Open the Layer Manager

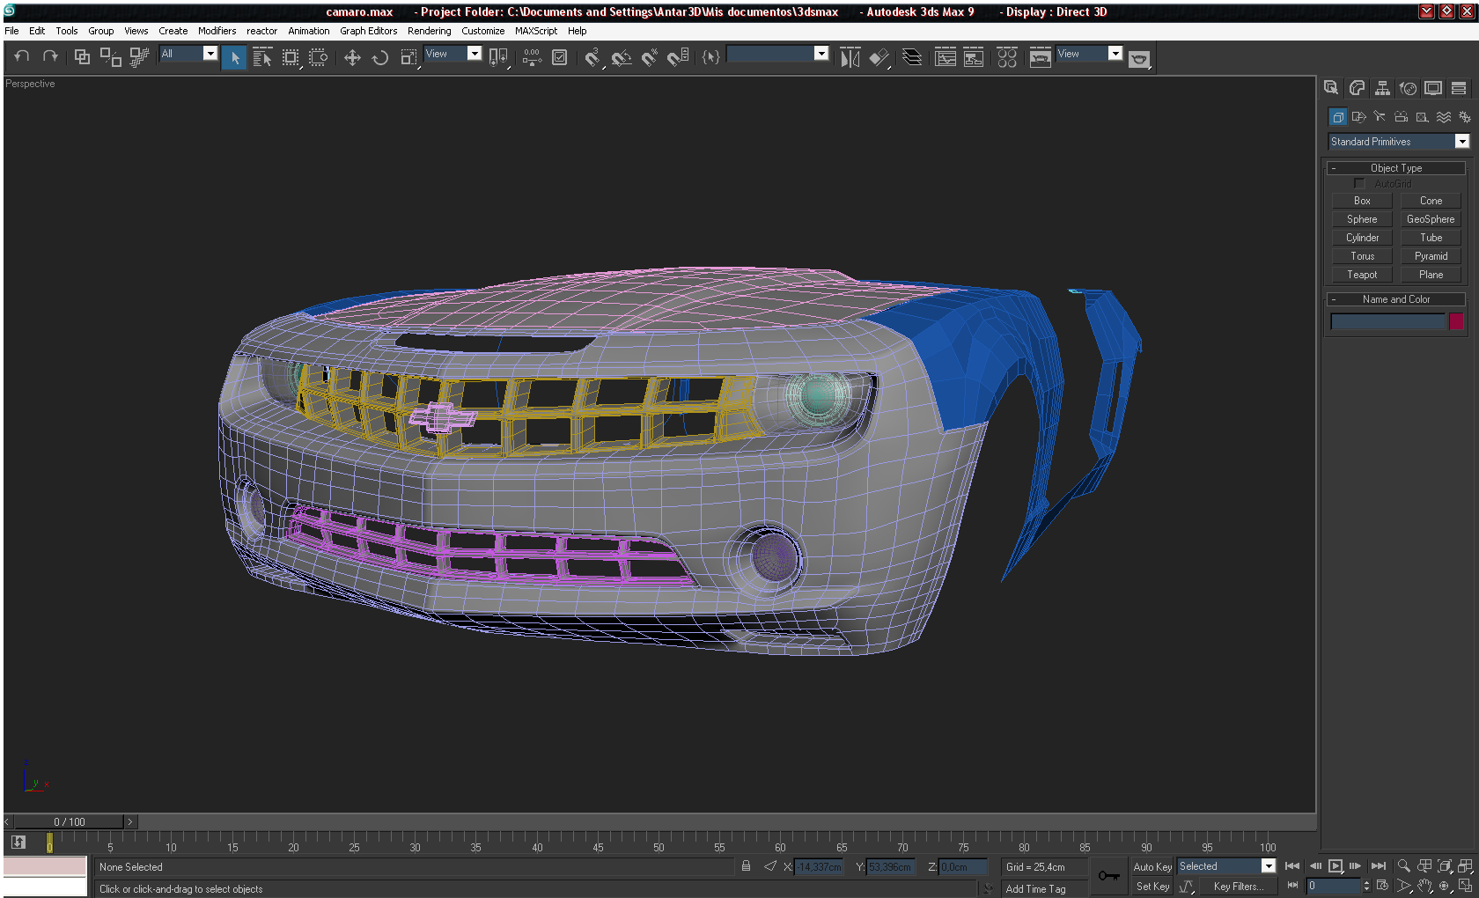pos(913,57)
